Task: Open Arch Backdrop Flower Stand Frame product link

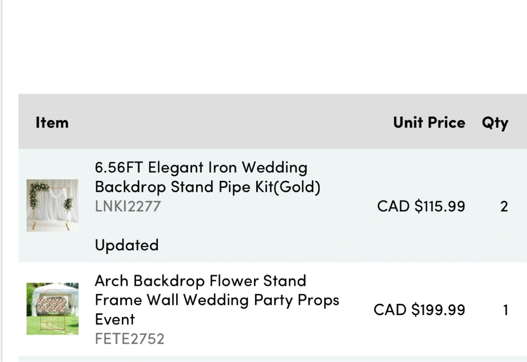Action: [x=201, y=281]
